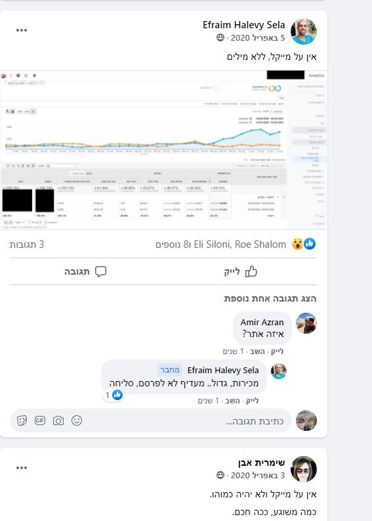Expand הצג תגובה אחת נוספת

270,298
